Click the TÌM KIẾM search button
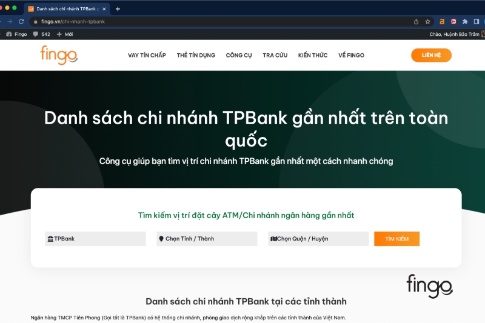The image size is (485, 323). click(x=397, y=239)
